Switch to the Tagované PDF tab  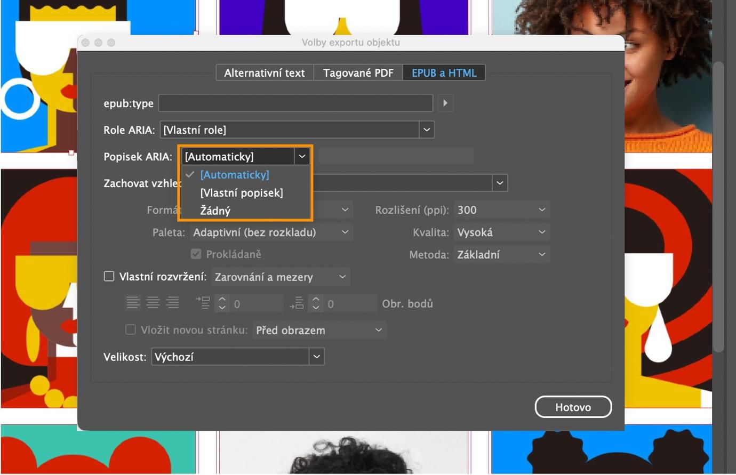[358, 73]
